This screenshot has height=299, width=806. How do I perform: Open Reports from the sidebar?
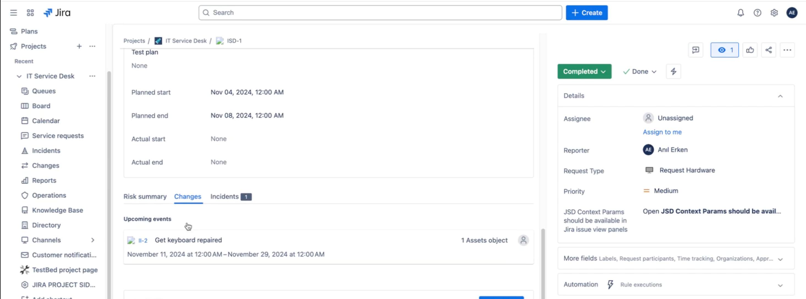point(44,180)
